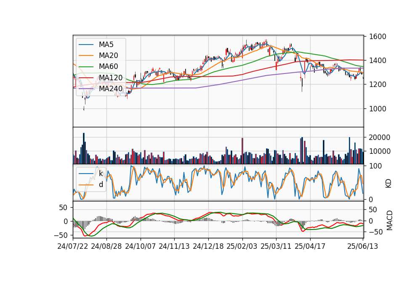Click the MACD axis title
Image resolution: width=404 pixels, height=290 pixels.
[x=390, y=221]
